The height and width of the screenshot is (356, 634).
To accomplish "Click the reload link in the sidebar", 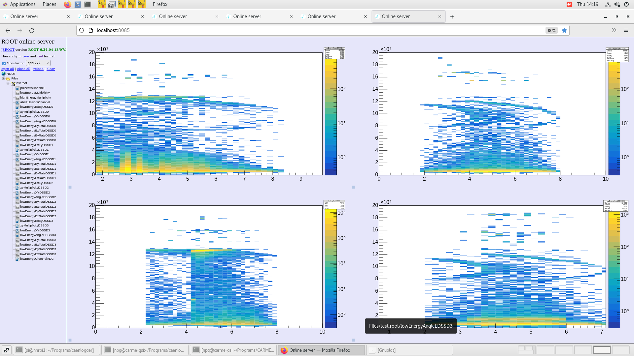I will 38,69.
